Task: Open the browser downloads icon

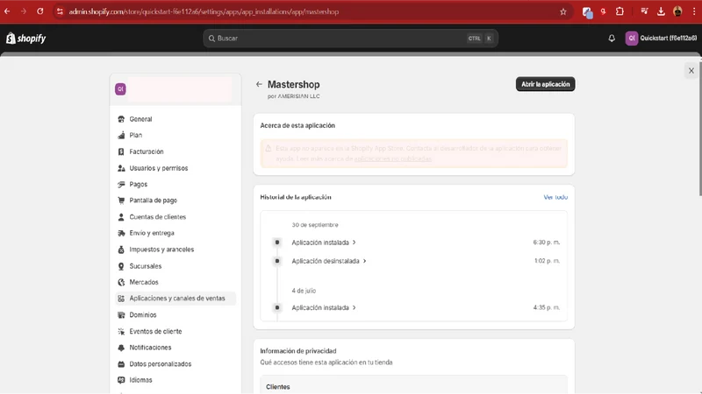Action: pos(661,11)
